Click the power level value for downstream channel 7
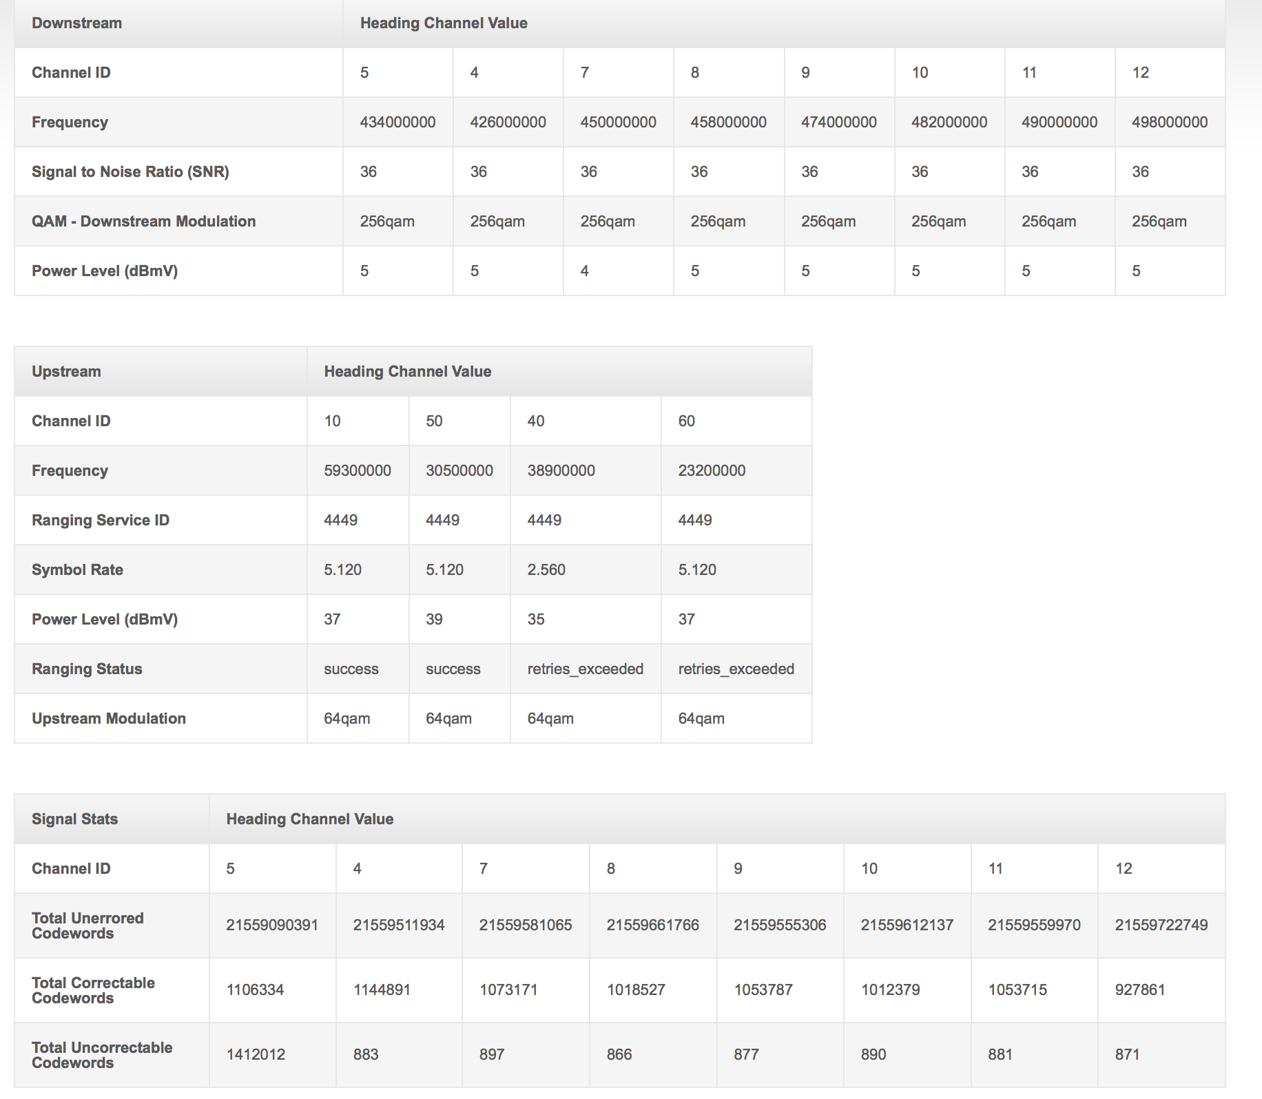This screenshot has width=1262, height=1099. (584, 271)
